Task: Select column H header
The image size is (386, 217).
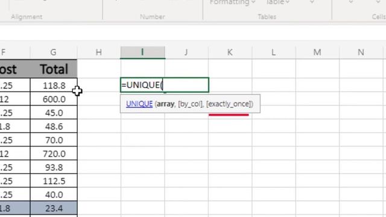Action: [x=99, y=52]
